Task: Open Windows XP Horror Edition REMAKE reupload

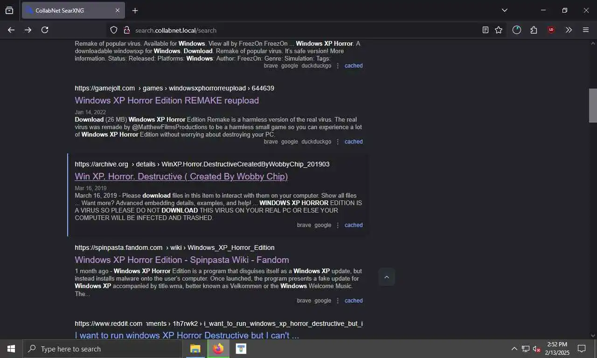Action: [167, 100]
